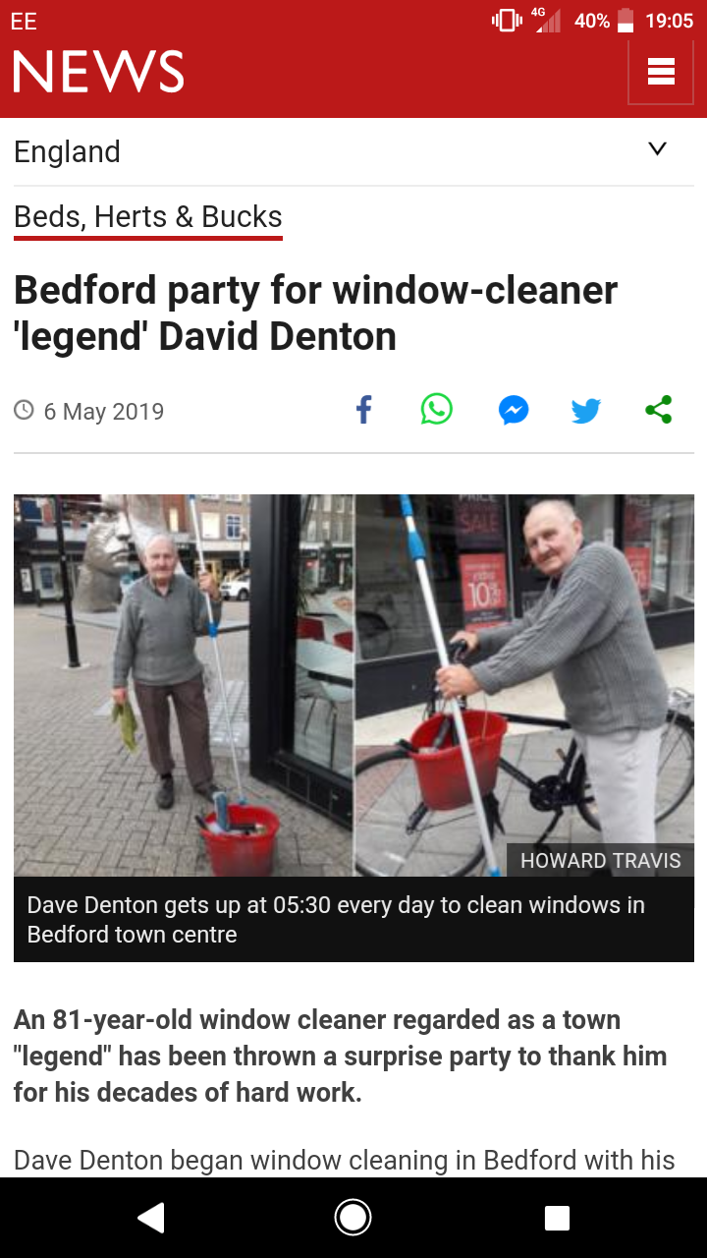The height and width of the screenshot is (1258, 707).
Task: Tap the Android recent apps button
Action: 557,1218
